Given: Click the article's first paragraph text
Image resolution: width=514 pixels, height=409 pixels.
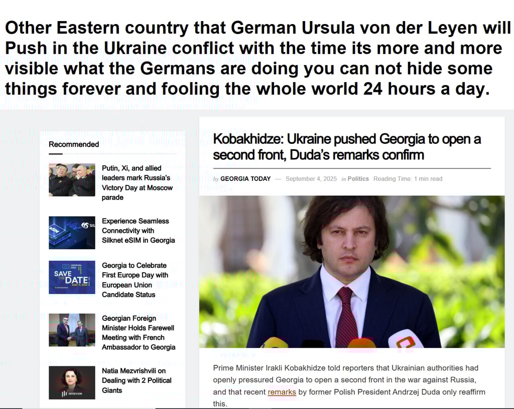Looking at the screenshot, I should pos(349,386).
